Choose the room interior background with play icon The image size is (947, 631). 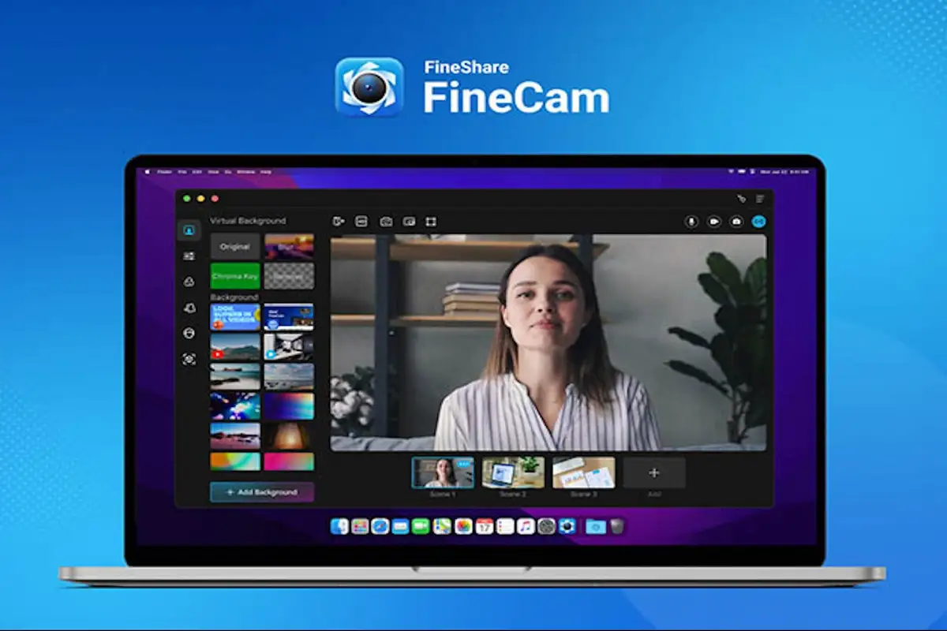point(289,346)
